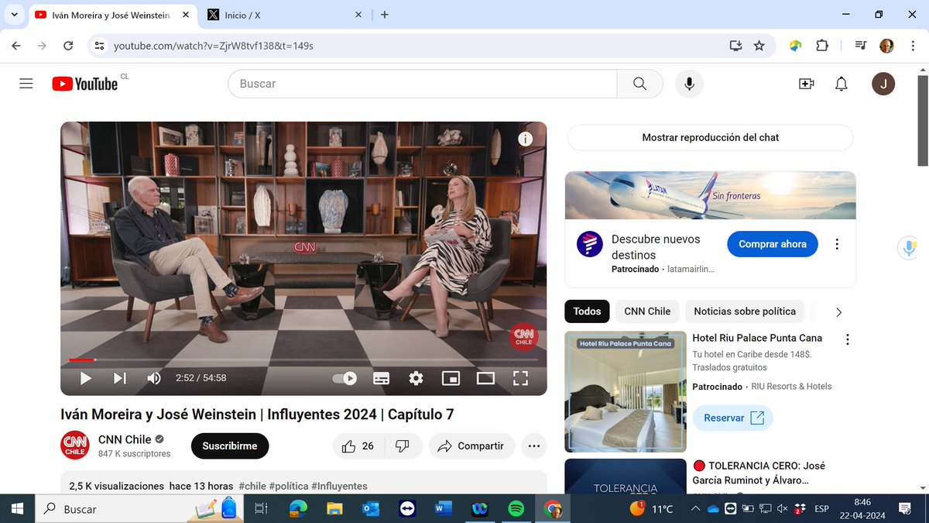The image size is (929, 523).
Task: Go to the YouTube home logo
Action: [x=85, y=84]
